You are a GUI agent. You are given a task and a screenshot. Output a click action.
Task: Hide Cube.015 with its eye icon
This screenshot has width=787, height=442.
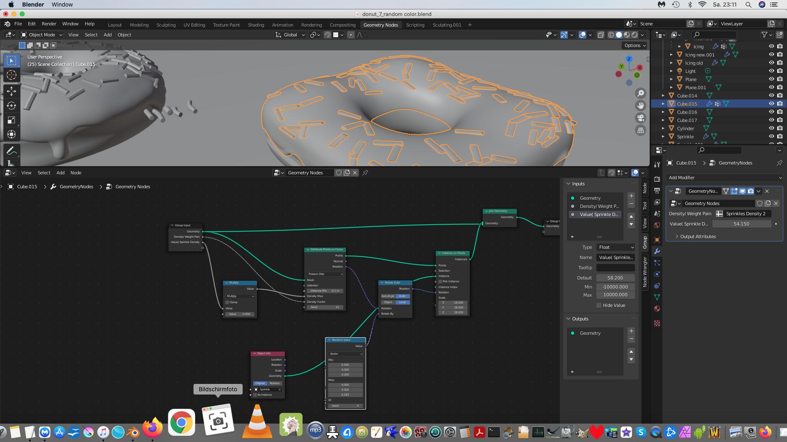(x=771, y=104)
